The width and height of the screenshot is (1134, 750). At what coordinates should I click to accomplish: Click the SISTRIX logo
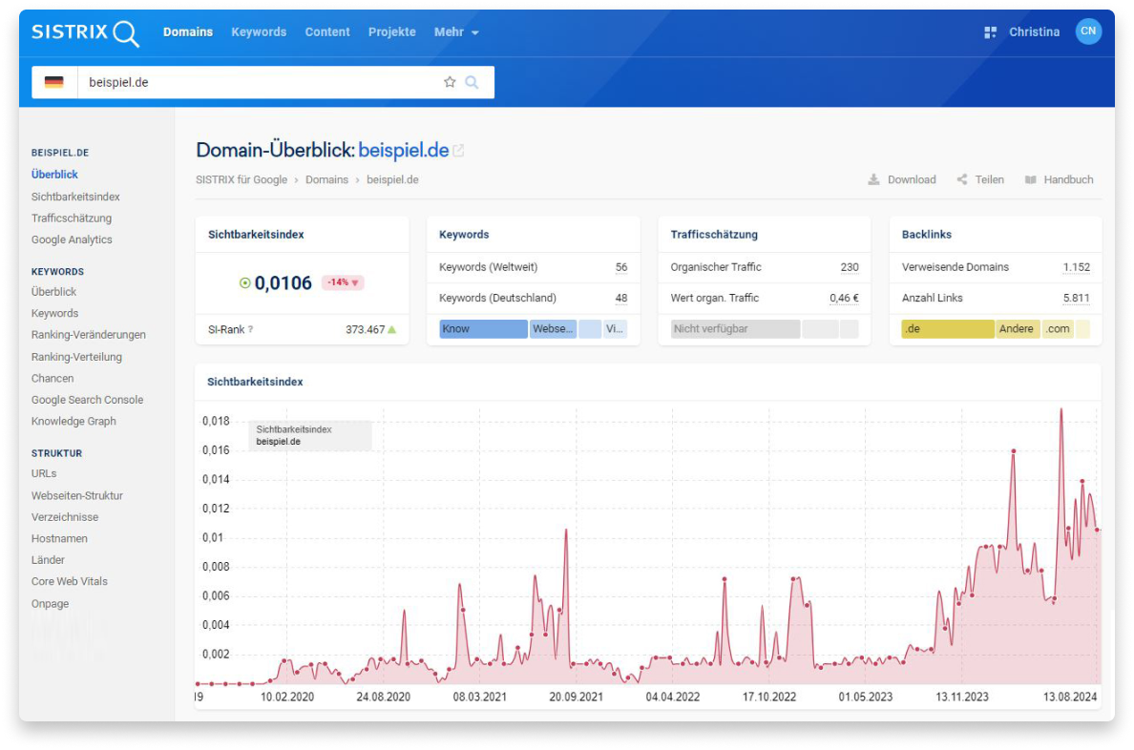click(x=85, y=32)
